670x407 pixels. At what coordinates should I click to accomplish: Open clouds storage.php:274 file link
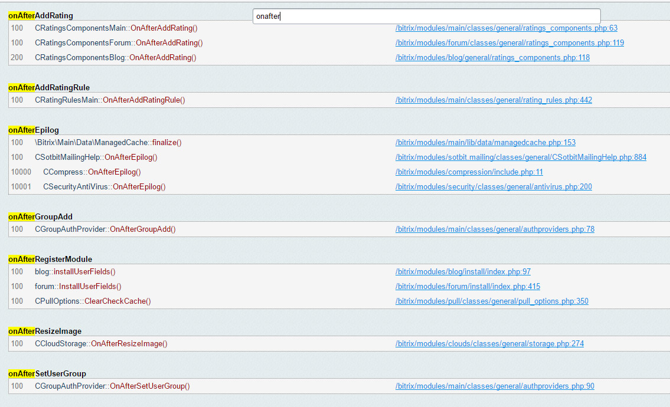point(489,344)
